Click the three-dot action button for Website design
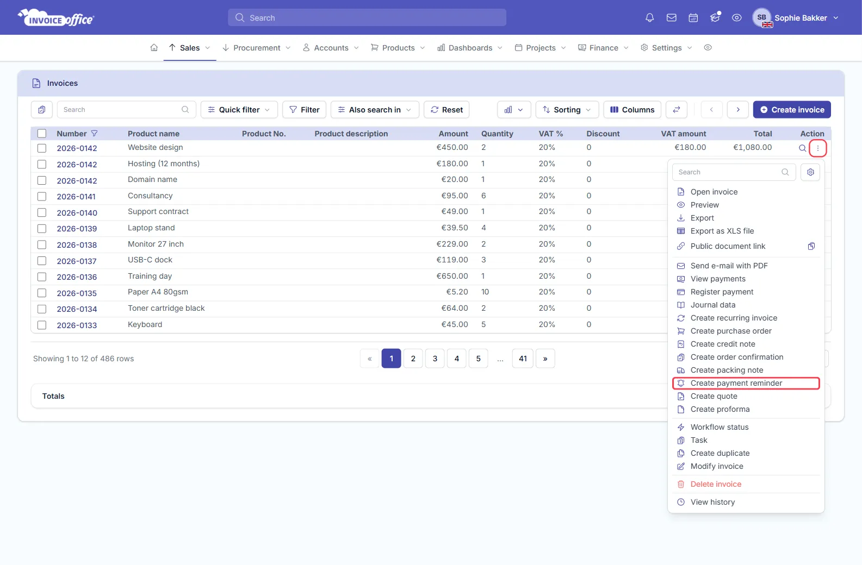 (x=818, y=148)
